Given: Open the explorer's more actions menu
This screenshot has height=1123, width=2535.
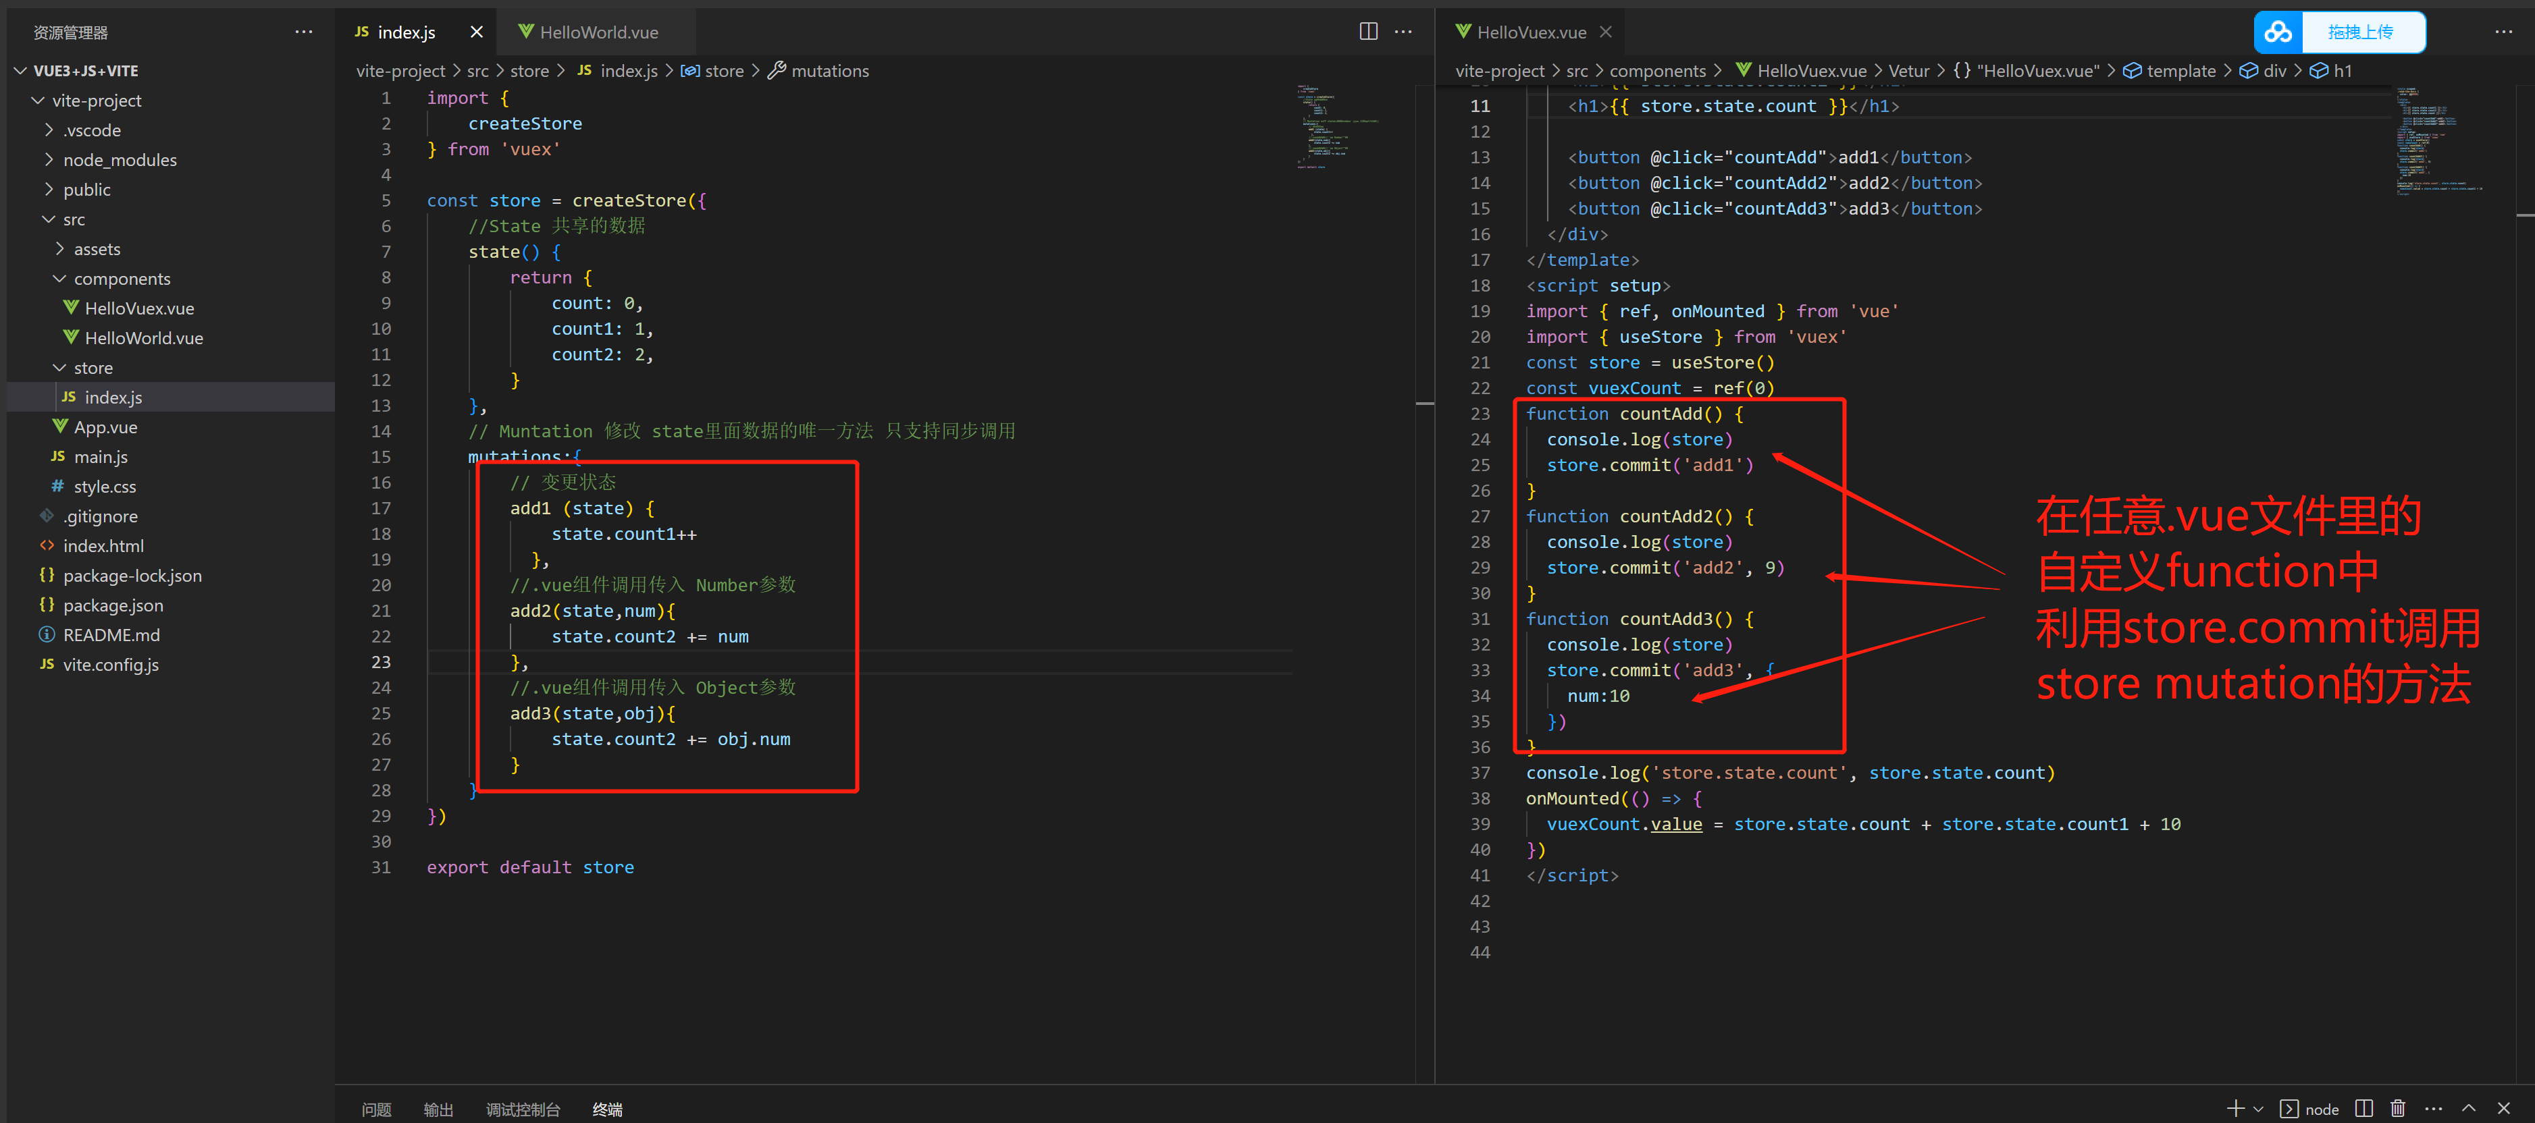Looking at the screenshot, I should 304,32.
